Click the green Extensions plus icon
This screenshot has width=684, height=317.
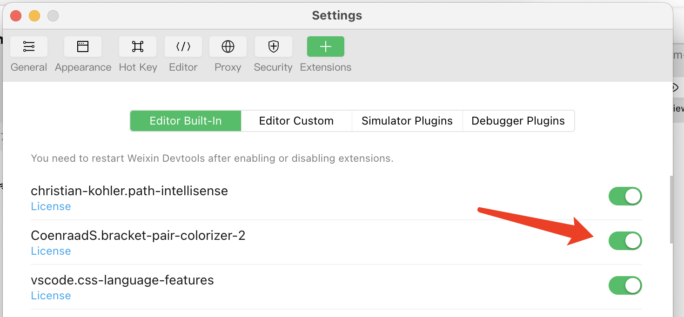(326, 46)
